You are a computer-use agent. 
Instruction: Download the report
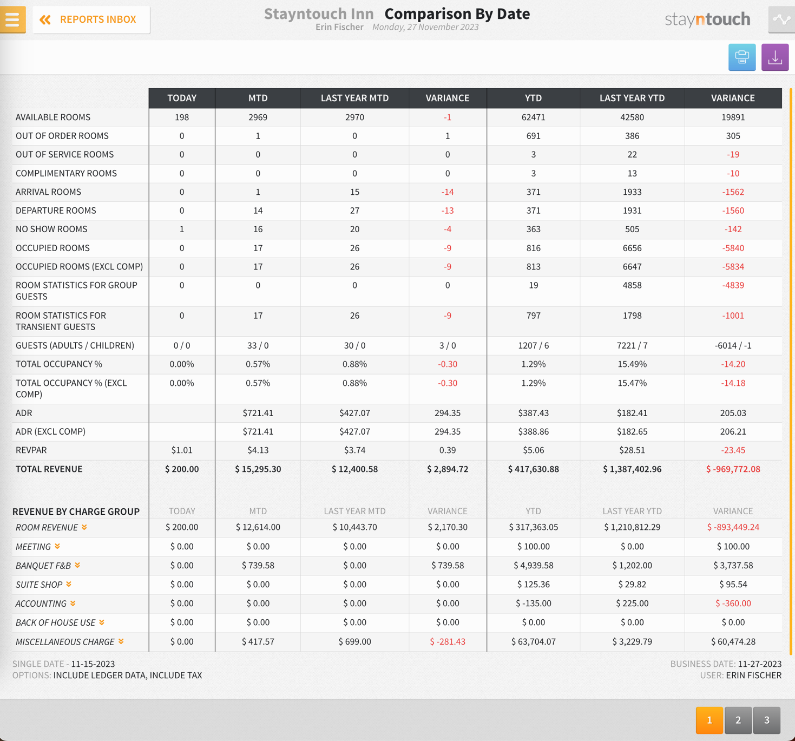coord(775,57)
